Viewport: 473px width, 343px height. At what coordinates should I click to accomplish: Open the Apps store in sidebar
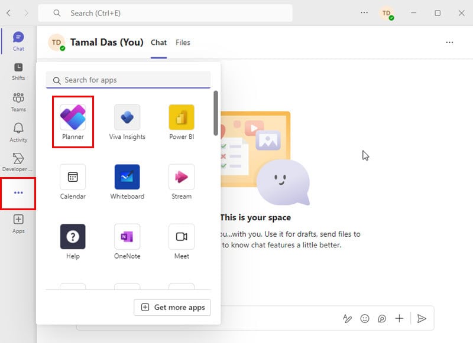tap(18, 223)
